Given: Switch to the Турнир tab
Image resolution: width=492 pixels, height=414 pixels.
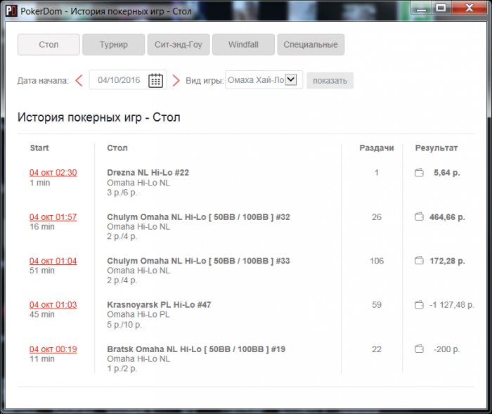Looking at the screenshot, I should [x=114, y=44].
